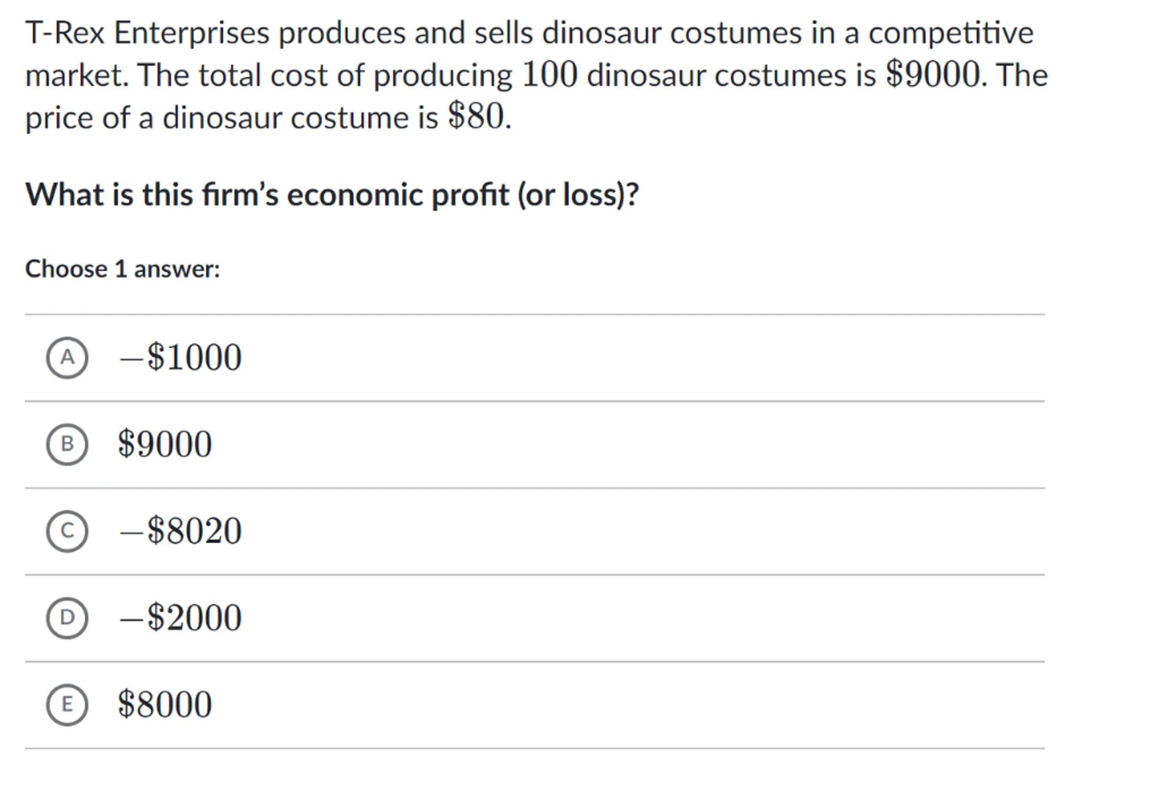1159x786 pixels.
Task: Click the $9000 answer text beside option B
Action: pos(165,444)
